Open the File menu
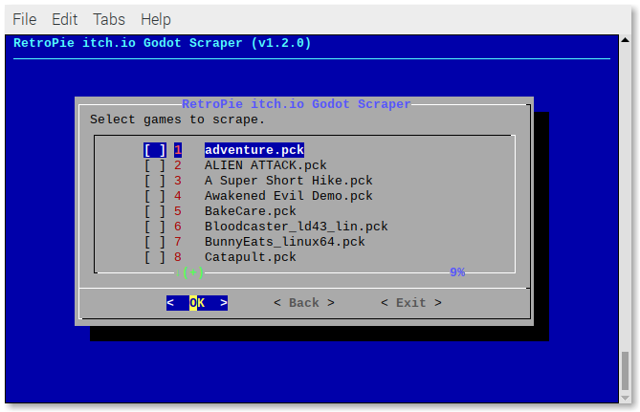The width and height of the screenshot is (640, 412). coord(25,19)
